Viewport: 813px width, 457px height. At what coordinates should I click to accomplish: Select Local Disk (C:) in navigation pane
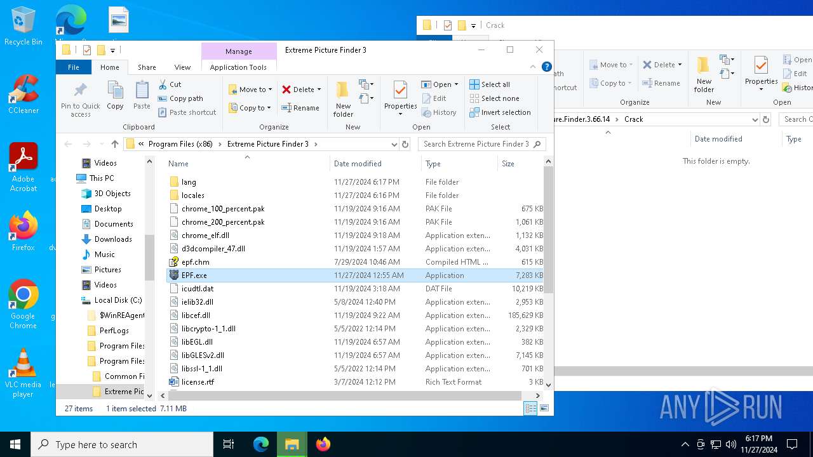[118, 300]
